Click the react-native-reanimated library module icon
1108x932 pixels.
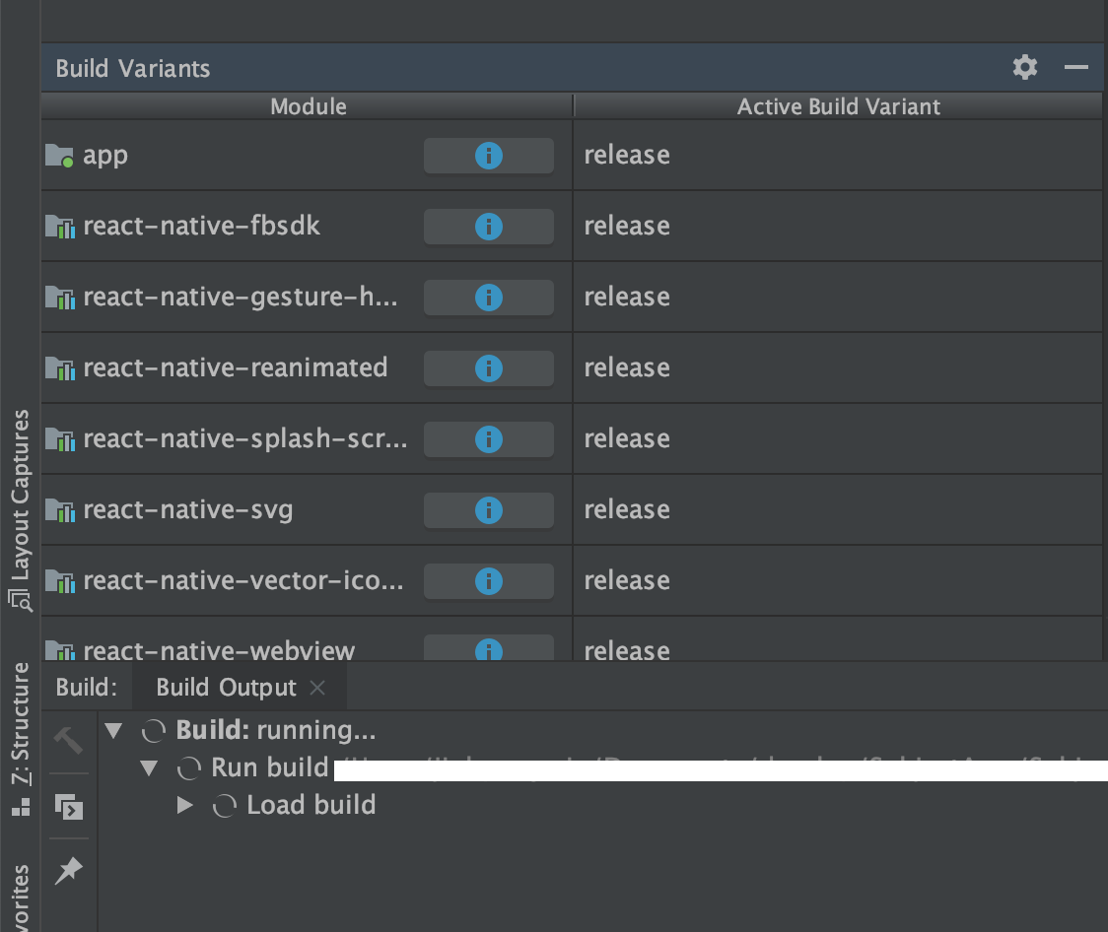coord(59,368)
